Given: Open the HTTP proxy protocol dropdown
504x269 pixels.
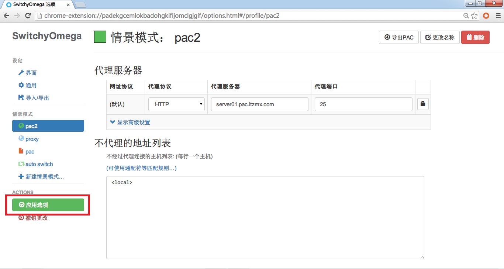Looking at the screenshot, I should [176, 104].
